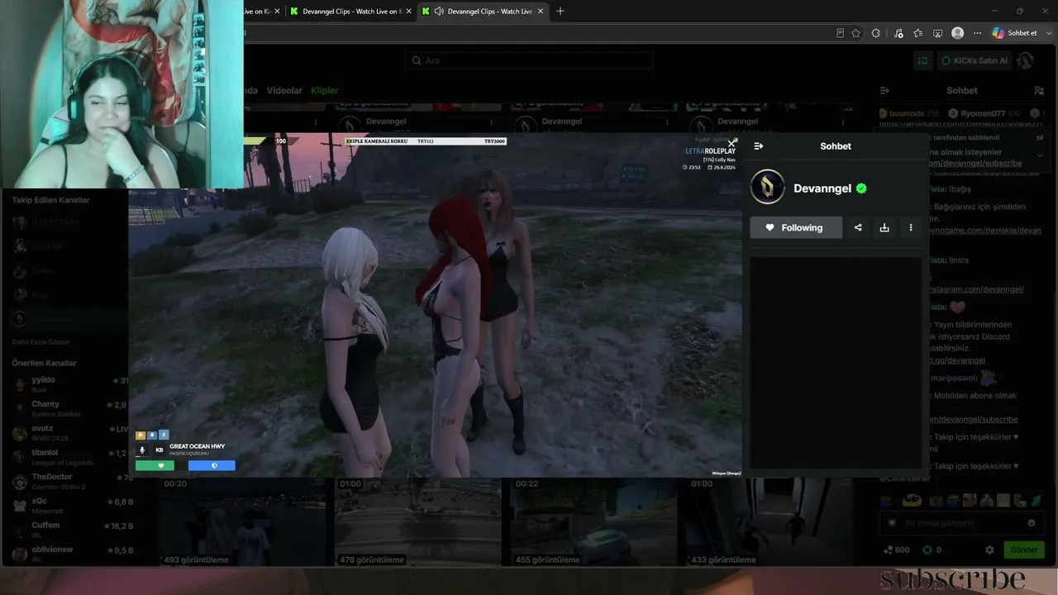The image size is (1058, 595).
Task: Open TheDoctor recommended channel
Action: [70, 481]
